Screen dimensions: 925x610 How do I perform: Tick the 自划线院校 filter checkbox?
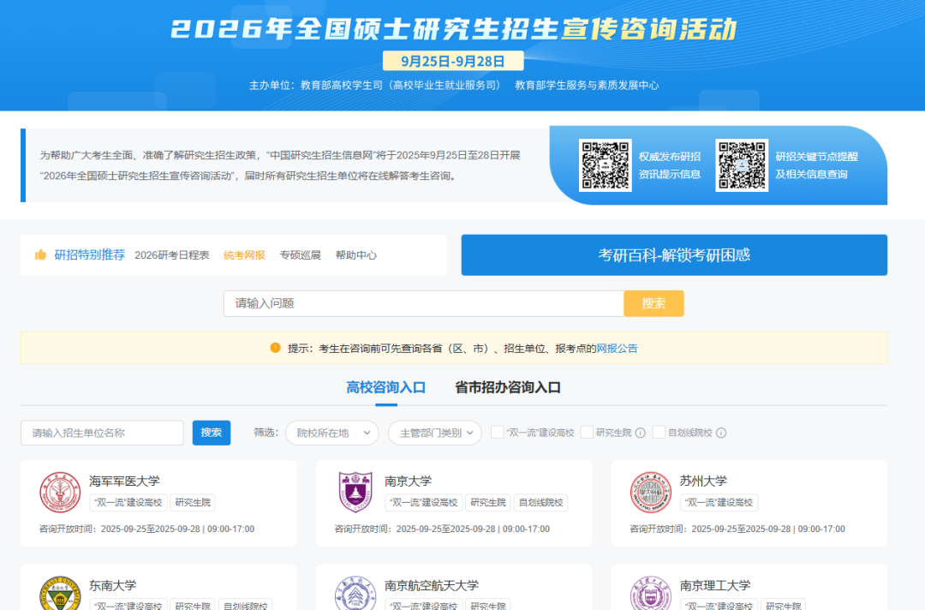(x=659, y=433)
